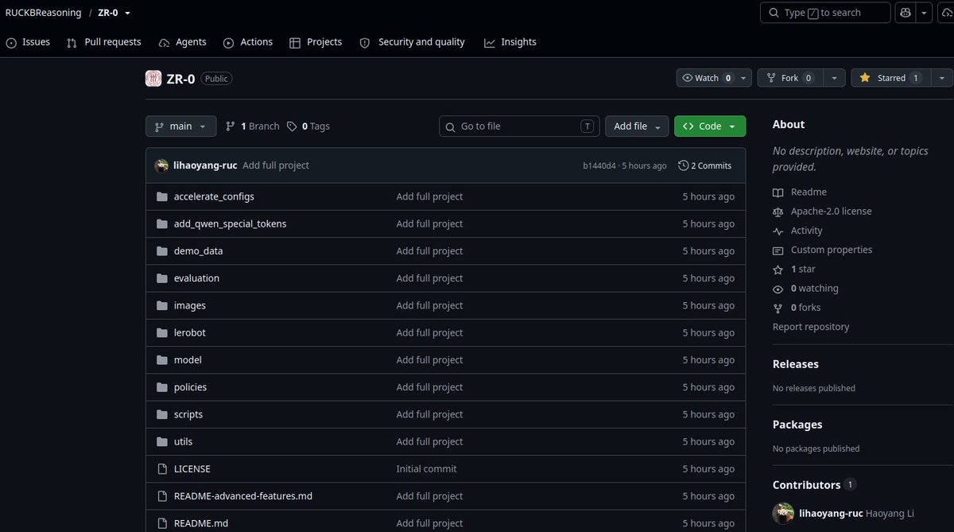The image size is (954, 532).
Task: Open the add_qwen_special_tokens folder
Action: pos(230,223)
